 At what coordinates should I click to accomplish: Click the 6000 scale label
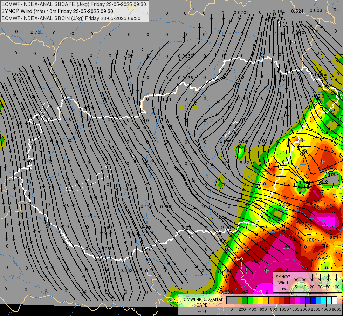pos(336,309)
